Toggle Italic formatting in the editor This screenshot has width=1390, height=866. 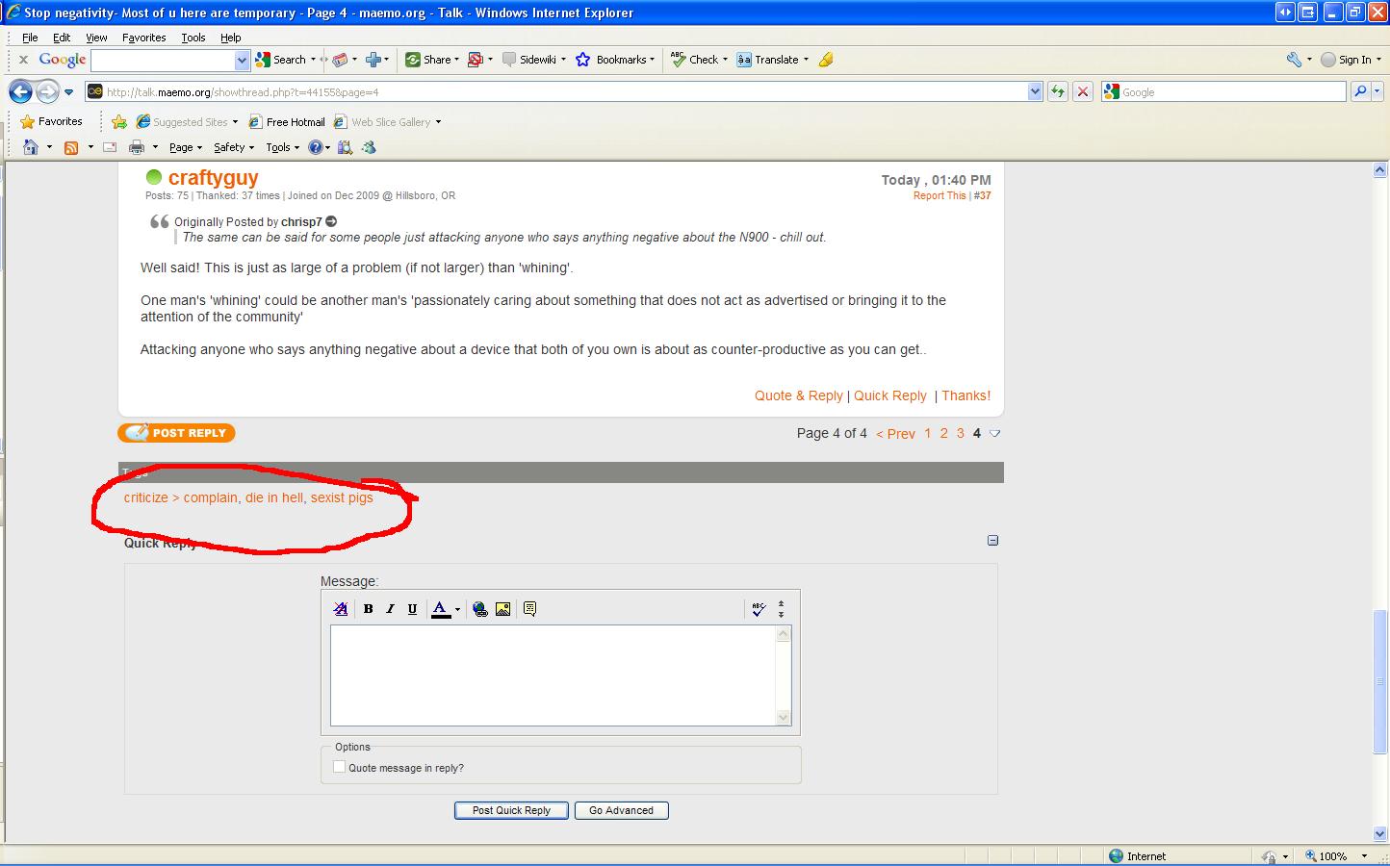tap(390, 609)
